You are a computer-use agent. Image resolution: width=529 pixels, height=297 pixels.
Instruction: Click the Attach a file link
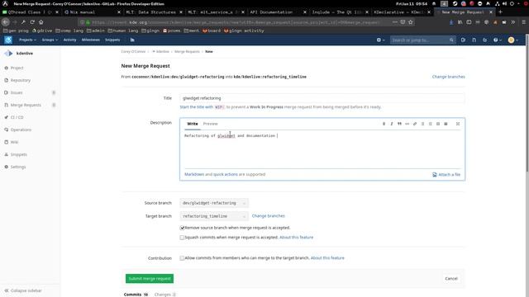click(446, 174)
